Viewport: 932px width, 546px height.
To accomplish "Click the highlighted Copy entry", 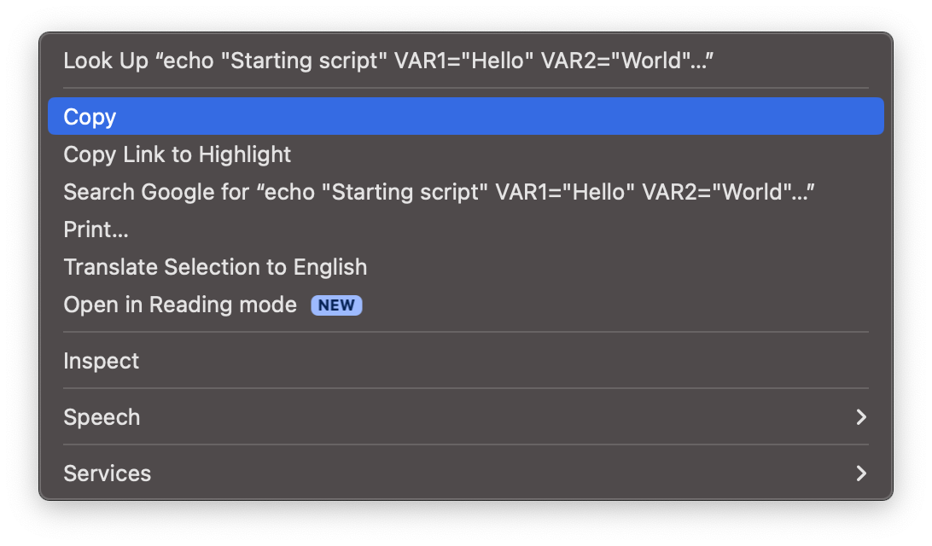I will tap(465, 117).
